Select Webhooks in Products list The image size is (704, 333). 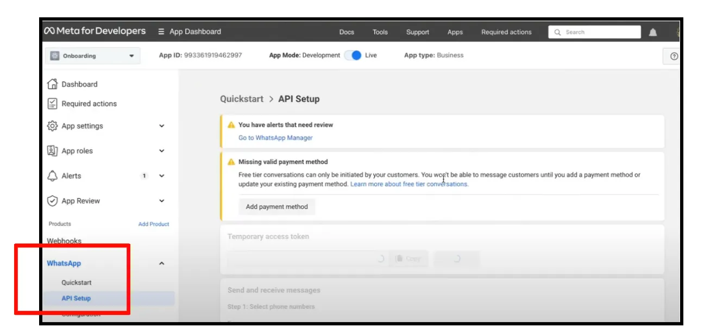(x=64, y=241)
